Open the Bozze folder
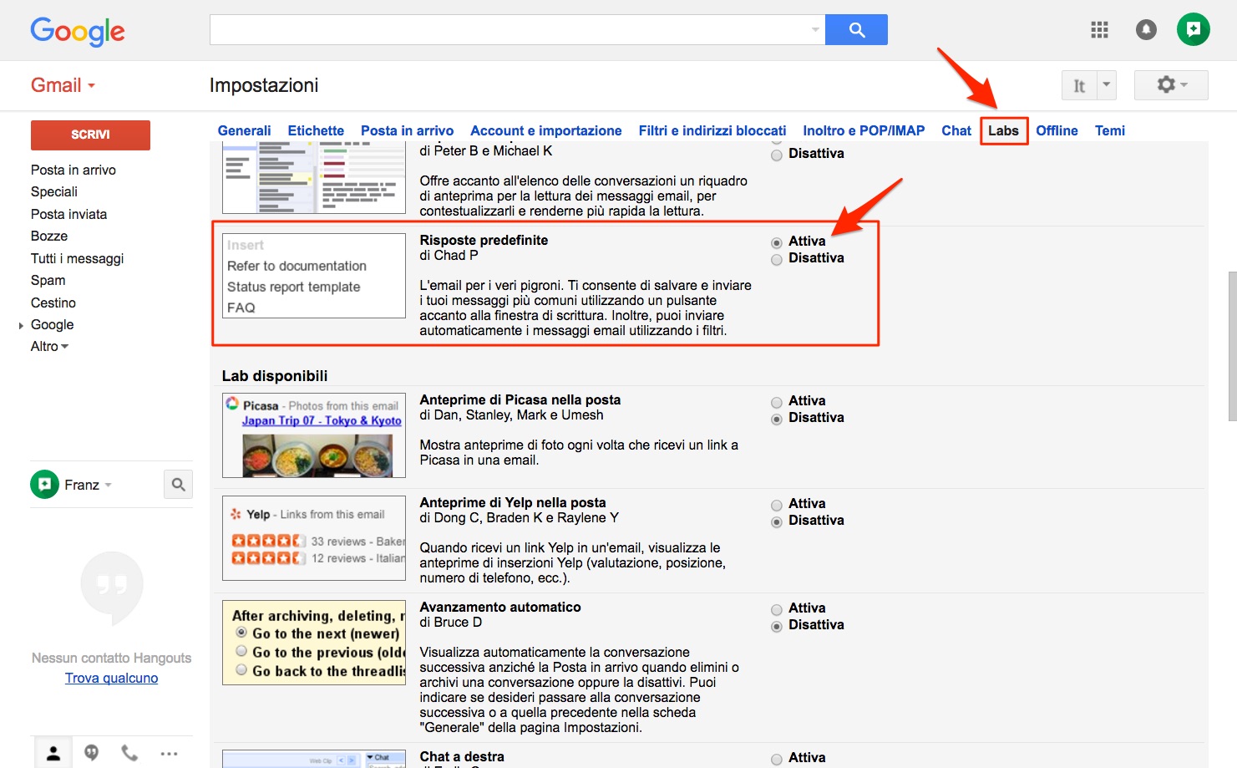The width and height of the screenshot is (1237, 768). (x=49, y=236)
